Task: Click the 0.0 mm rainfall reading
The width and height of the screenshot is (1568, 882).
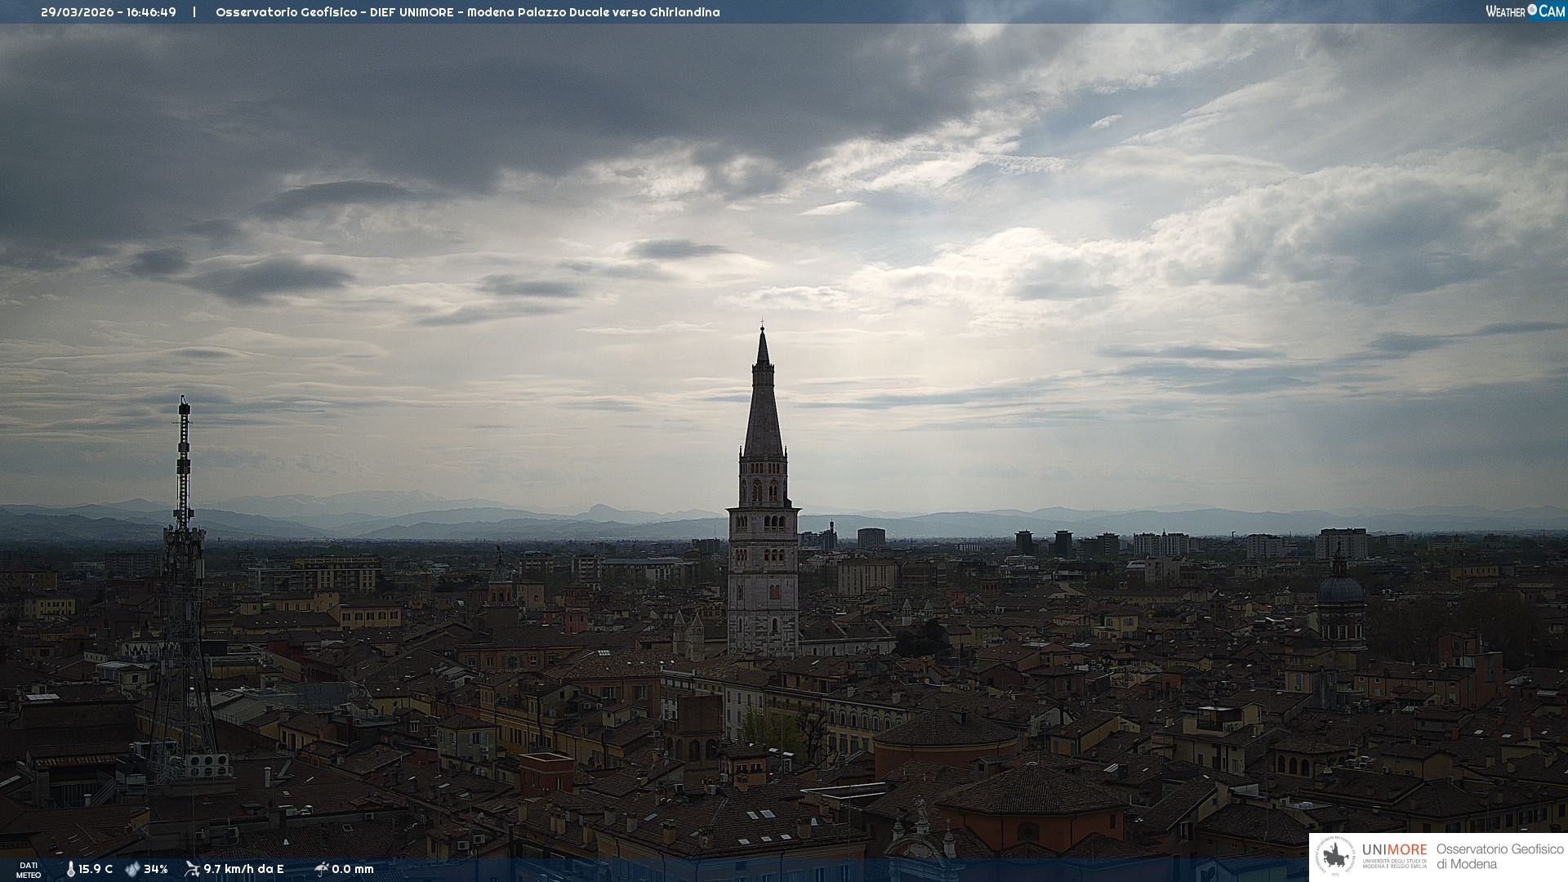Action: coord(353,870)
